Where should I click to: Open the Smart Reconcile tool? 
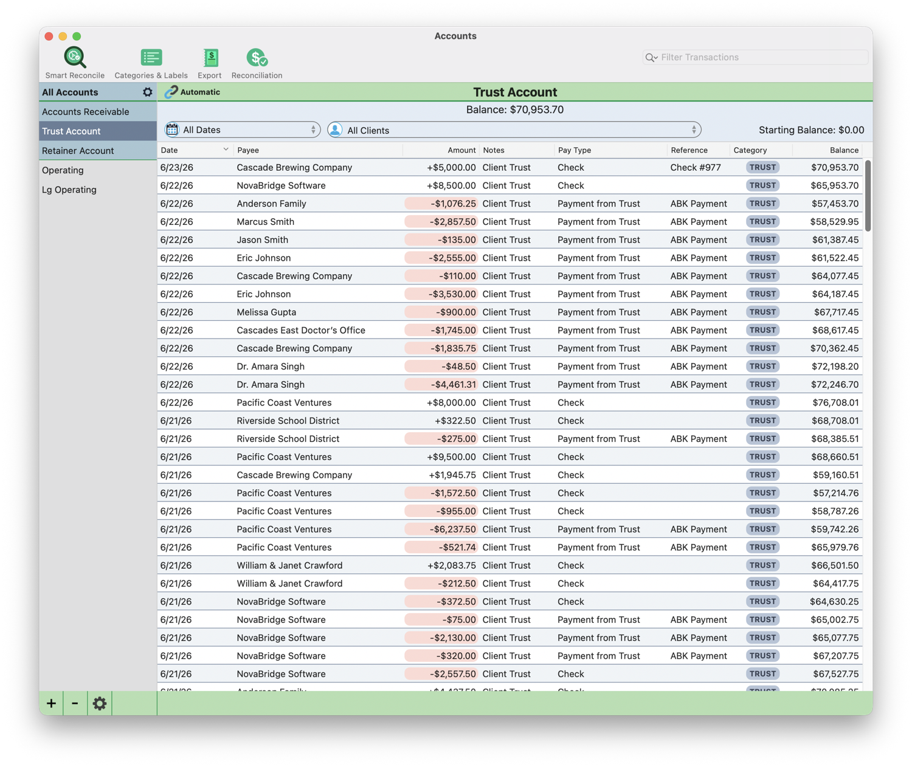[x=75, y=63]
